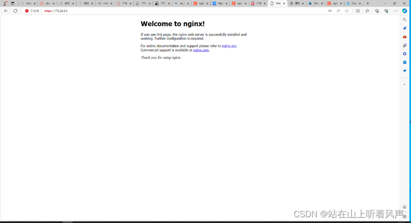Open the translate page icon
This screenshot has width=411, height=223.
click(330, 11)
